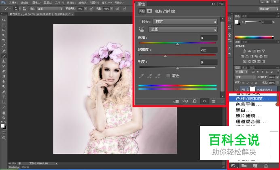Open the Flow dropdown arrow in options bar
This screenshot has height=170, width=280.
tap(112, 8)
